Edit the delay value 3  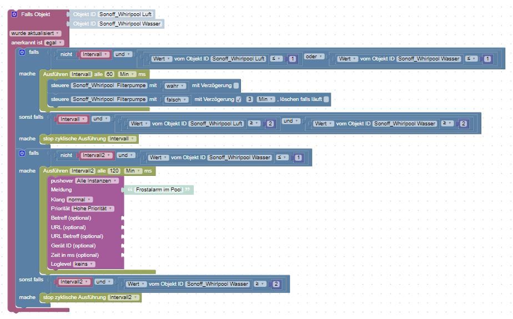[250, 99]
